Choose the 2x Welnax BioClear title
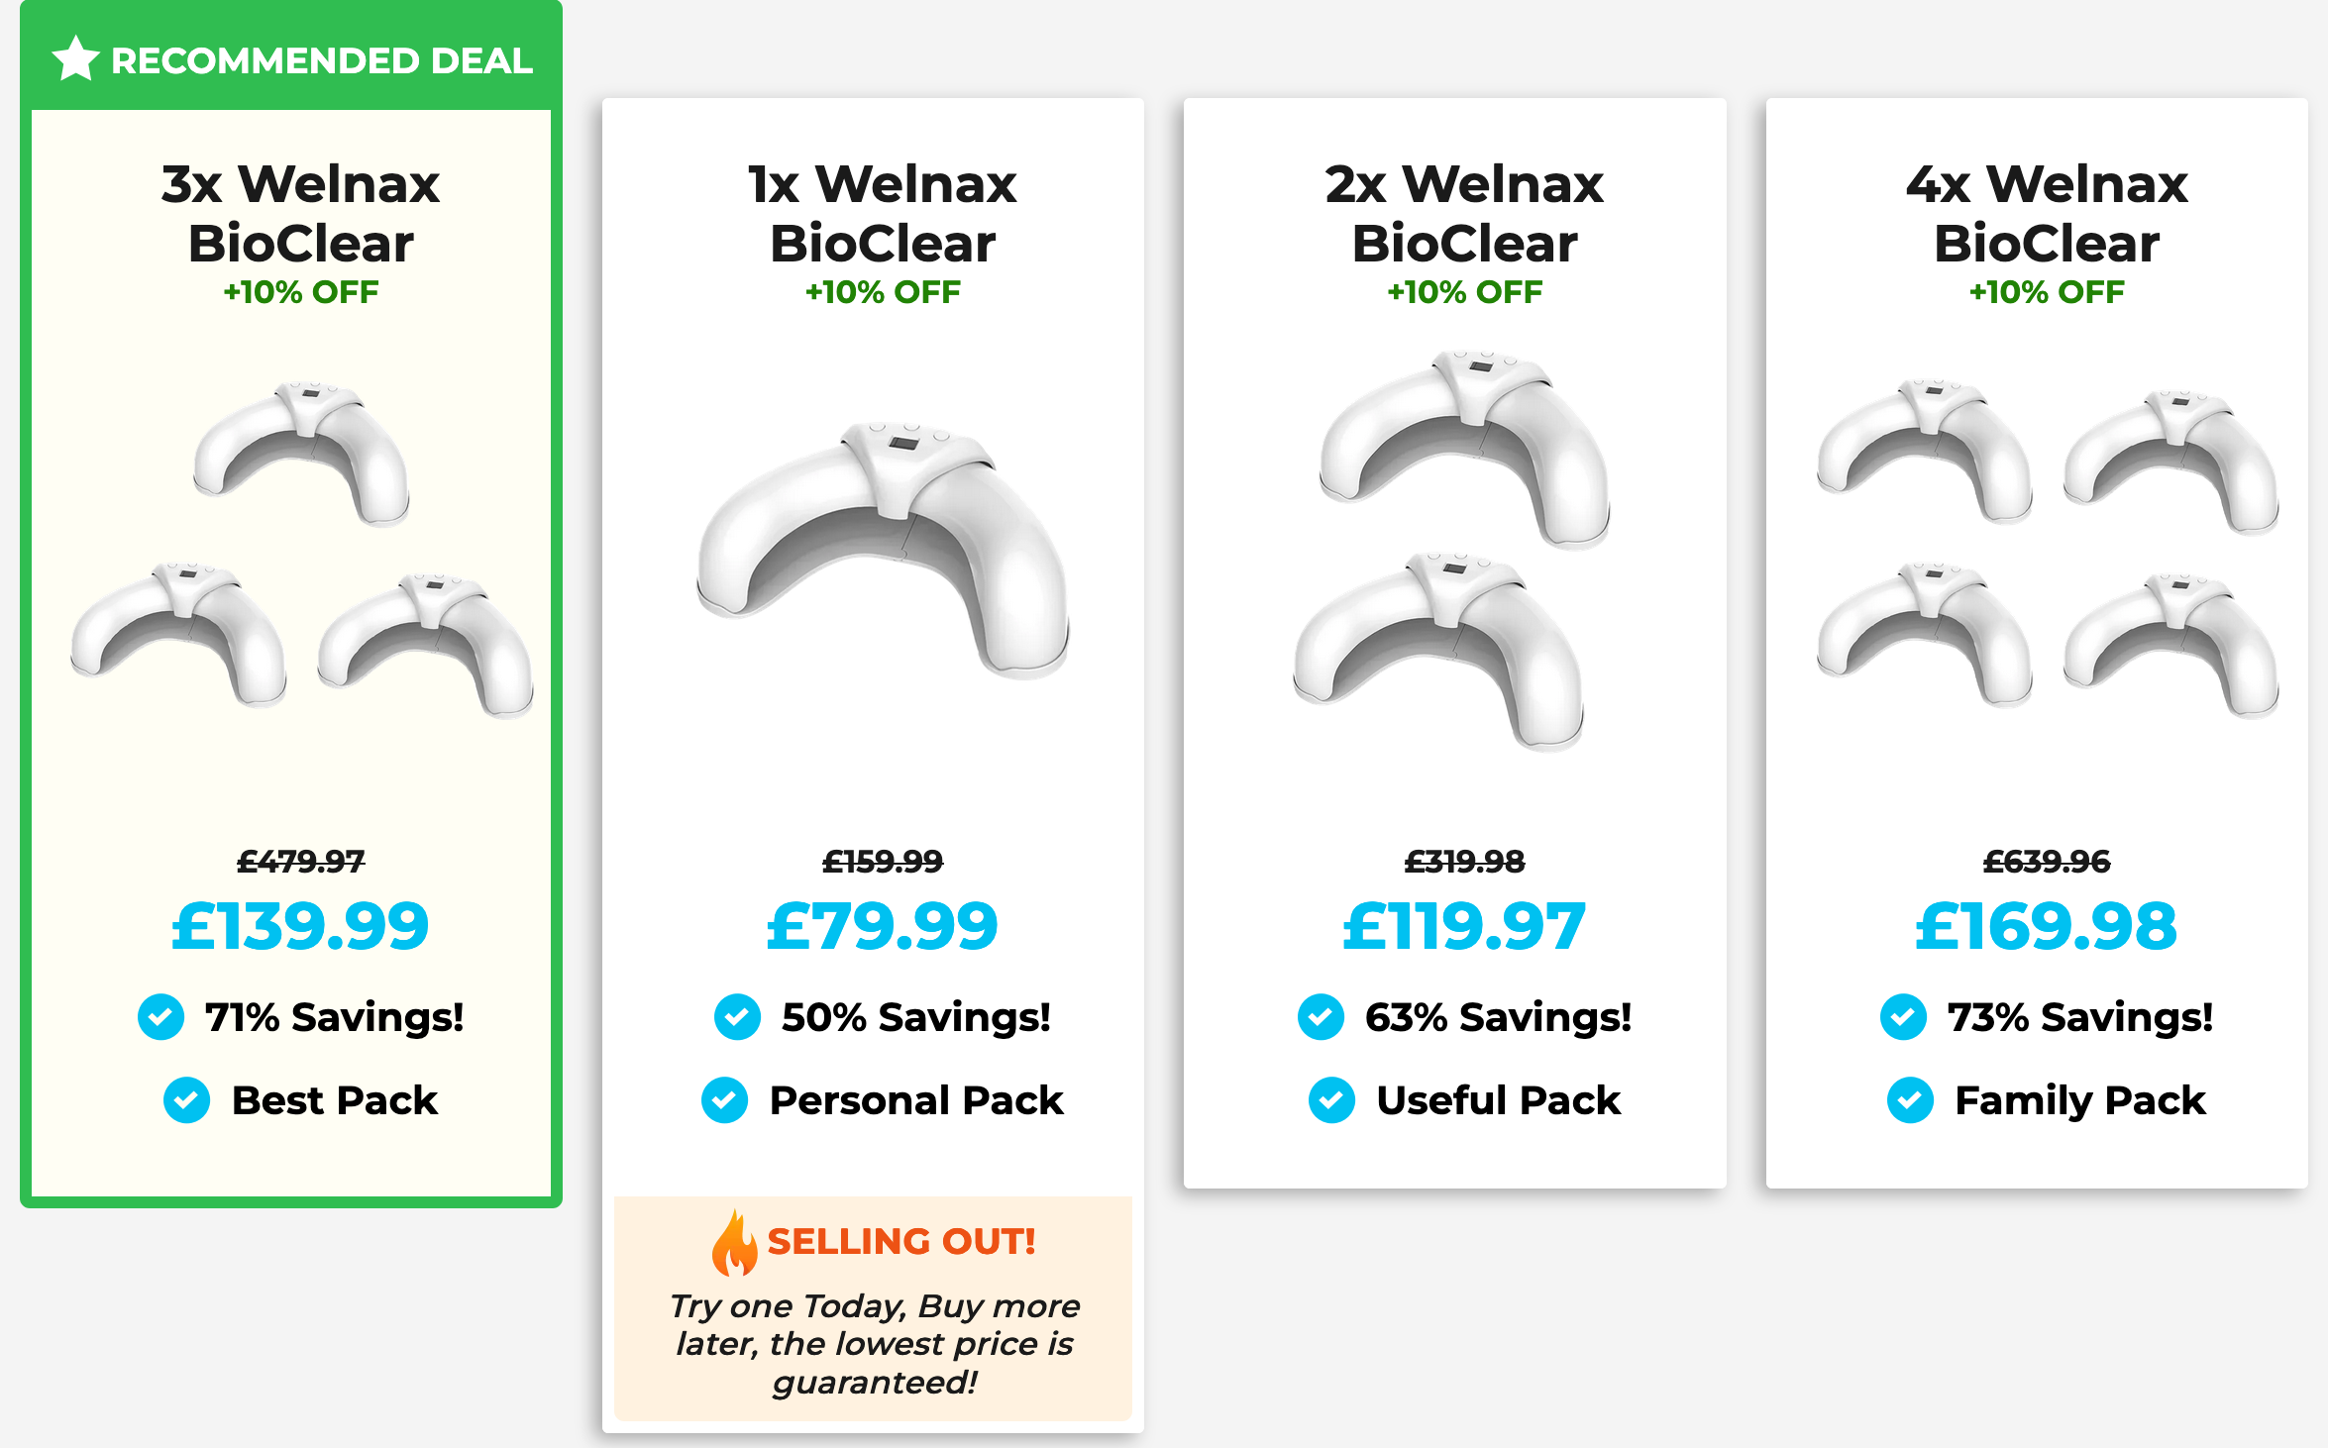The width and height of the screenshot is (2328, 1448). (x=1464, y=213)
